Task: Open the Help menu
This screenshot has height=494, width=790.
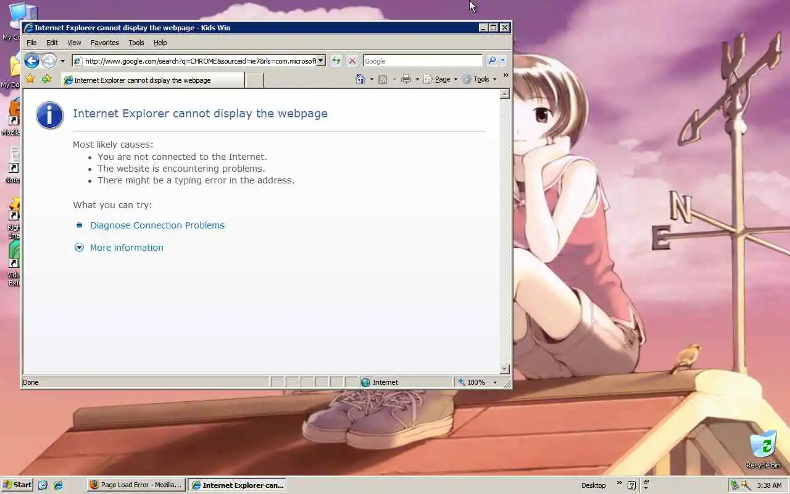Action: [160, 43]
